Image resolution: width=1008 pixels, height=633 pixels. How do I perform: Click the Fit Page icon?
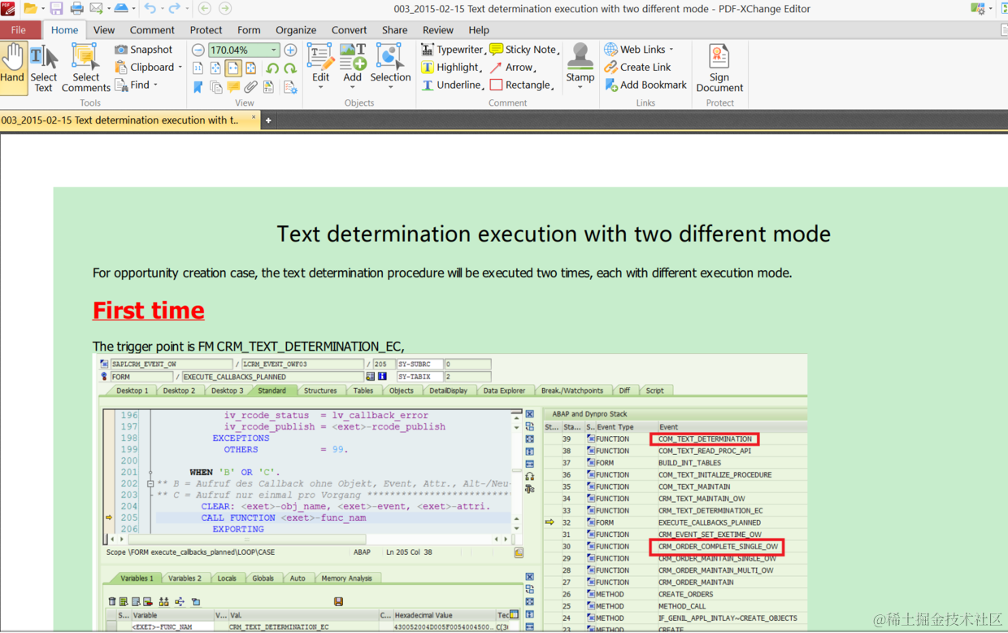coord(215,68)
